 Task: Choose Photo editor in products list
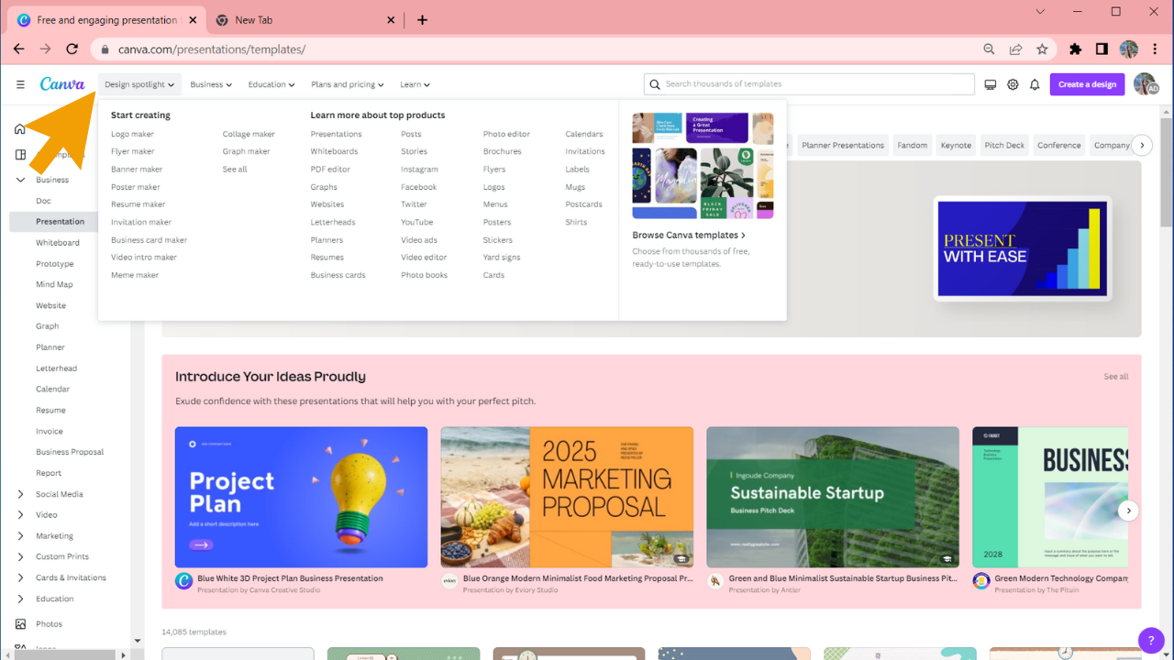tap(506, 134)
